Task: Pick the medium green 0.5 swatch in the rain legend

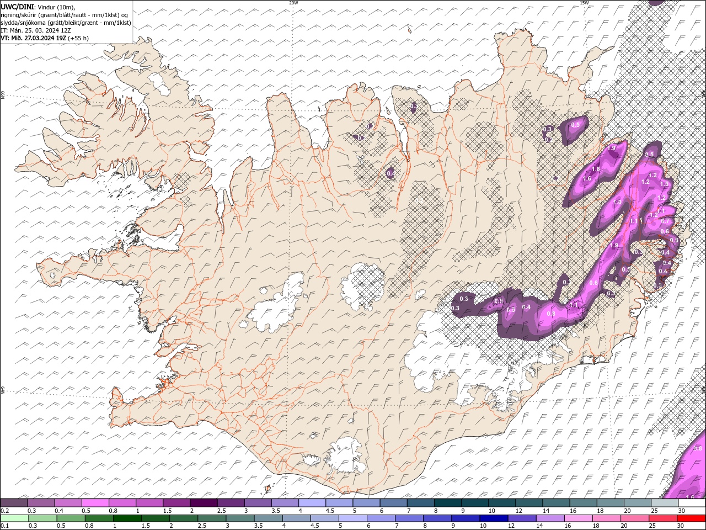Action: (71, 518)
